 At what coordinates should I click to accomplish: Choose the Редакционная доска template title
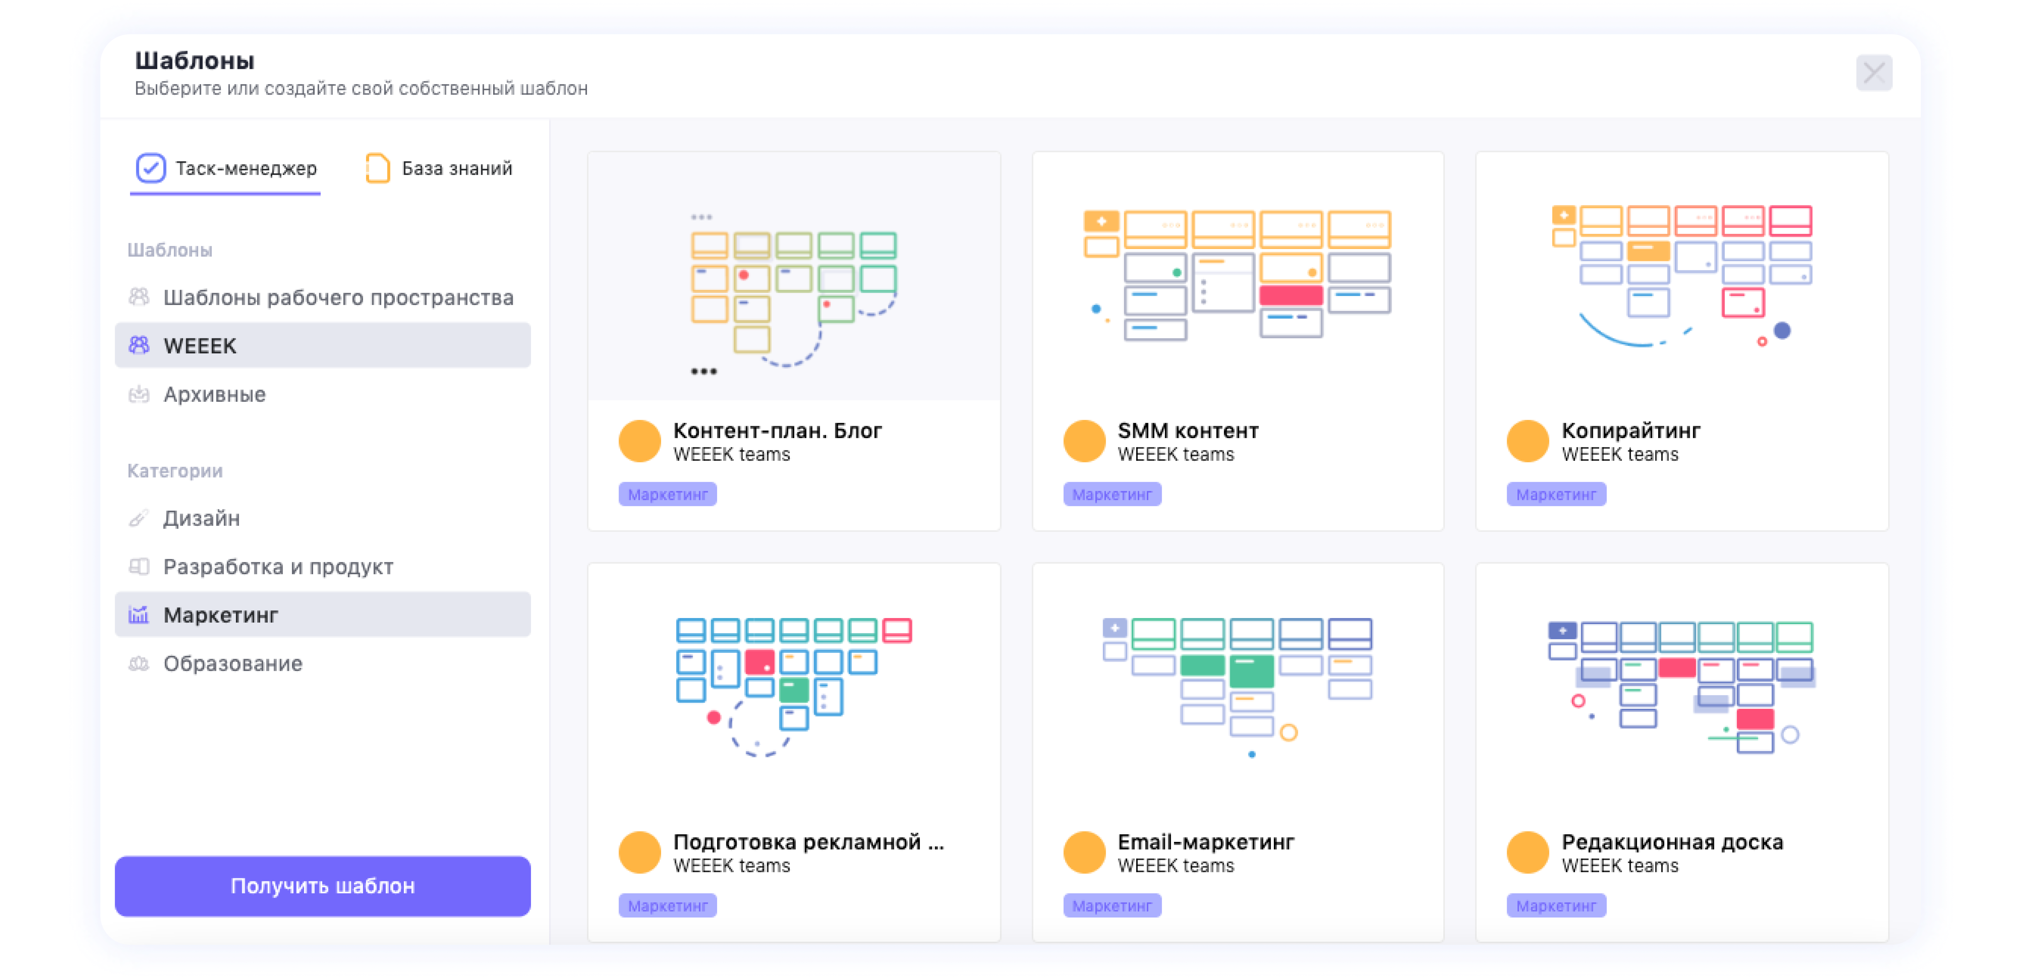pos(1671,842)
